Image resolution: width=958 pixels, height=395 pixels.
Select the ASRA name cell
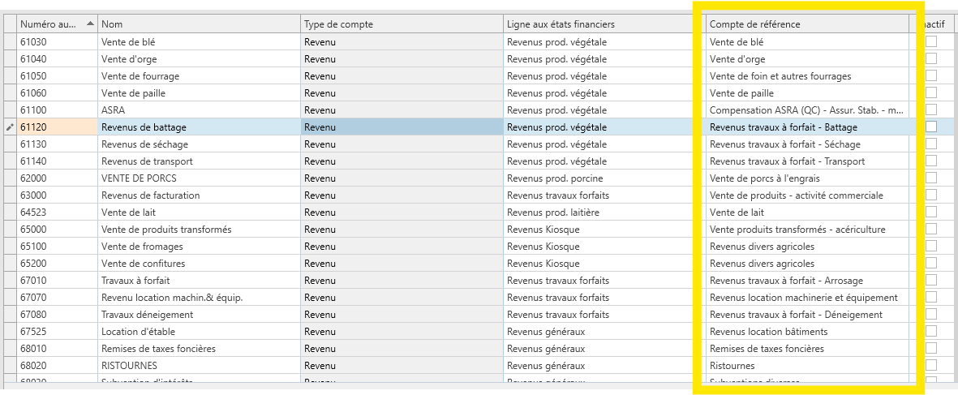(x=199, y=110)
